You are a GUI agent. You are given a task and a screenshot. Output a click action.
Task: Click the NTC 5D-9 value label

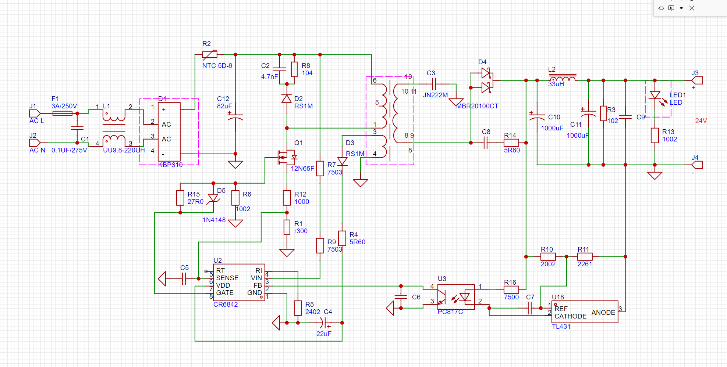[x=217, y=66]
